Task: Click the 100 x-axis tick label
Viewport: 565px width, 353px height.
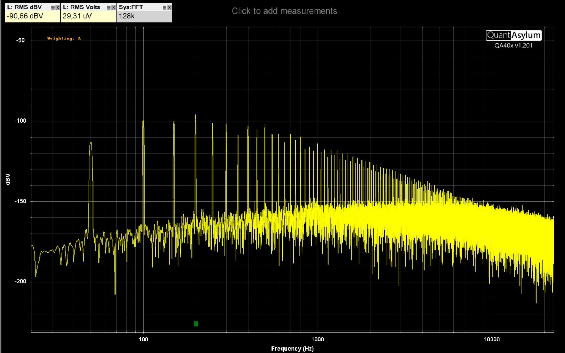Action: 143,339
